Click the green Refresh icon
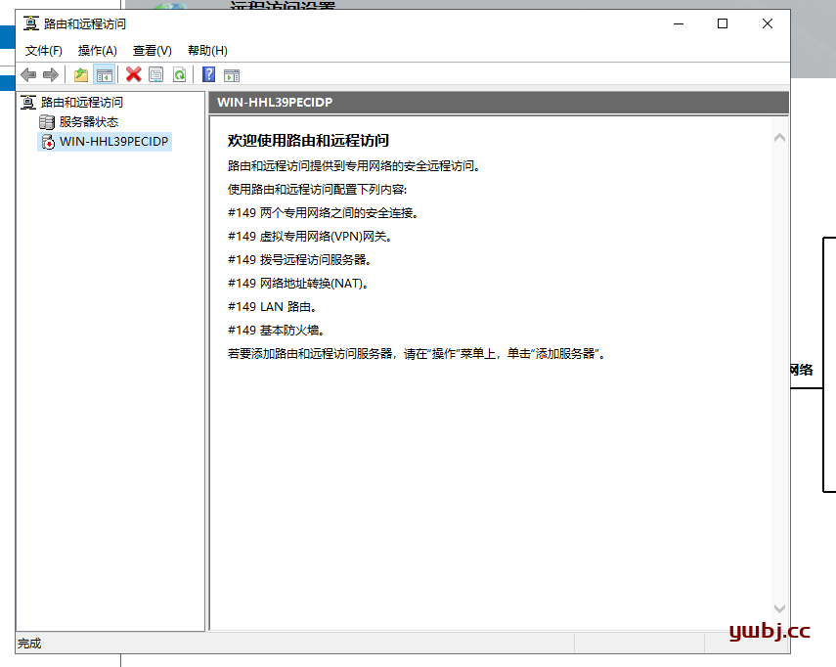 pos(180,74)
